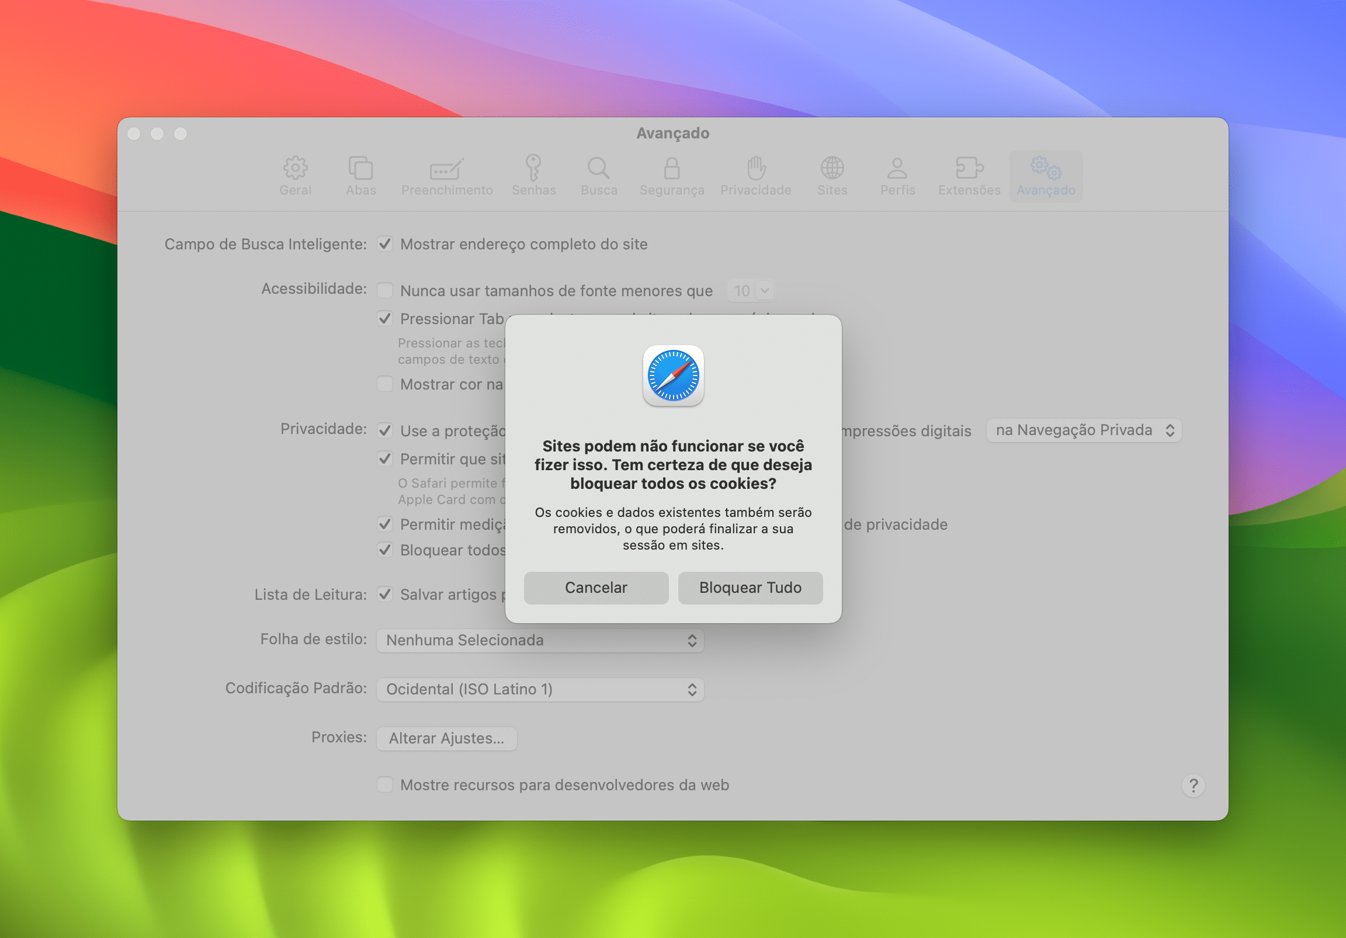
Task: Open the Segurança lock icon
Action: coord(672,168)
